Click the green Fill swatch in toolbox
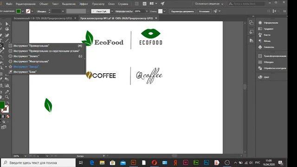 coord(2,105)
